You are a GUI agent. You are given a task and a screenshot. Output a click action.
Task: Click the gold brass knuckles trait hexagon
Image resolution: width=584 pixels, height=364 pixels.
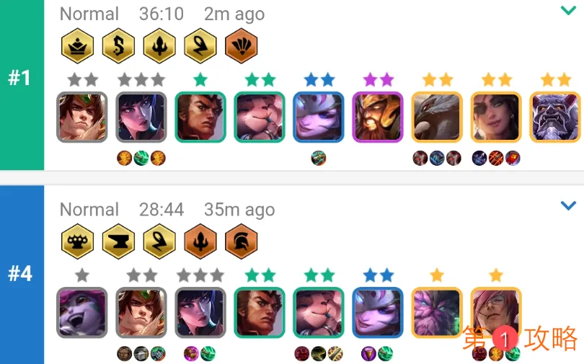(x=77, y=241)
